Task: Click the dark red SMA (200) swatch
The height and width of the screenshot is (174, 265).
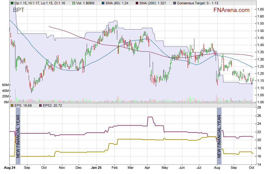Action: [137, 3]
